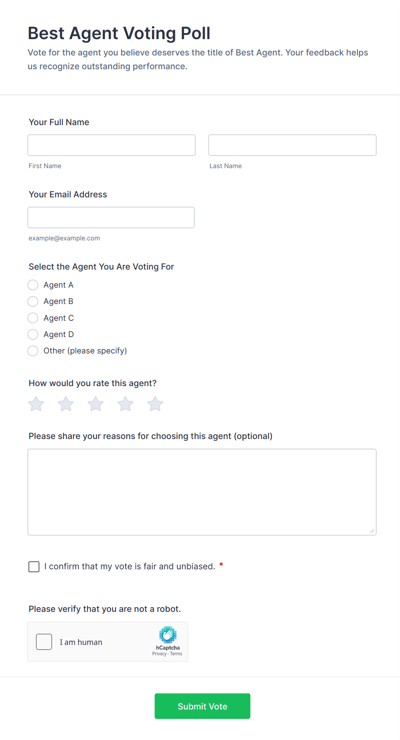Rate the agent four stars

click(x=125, y=403)
